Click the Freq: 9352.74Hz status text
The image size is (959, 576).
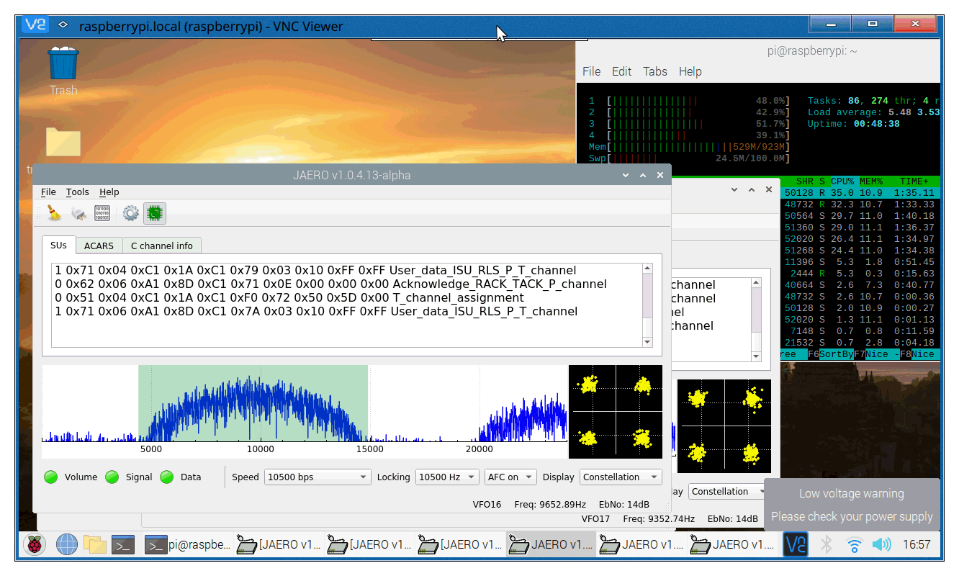[659, 518]
